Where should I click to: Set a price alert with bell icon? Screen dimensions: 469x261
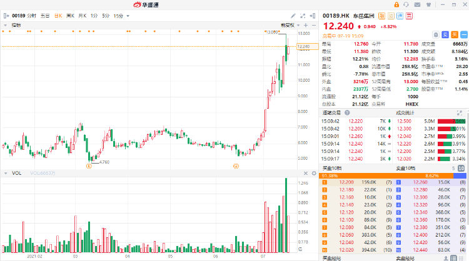(436, 35)
